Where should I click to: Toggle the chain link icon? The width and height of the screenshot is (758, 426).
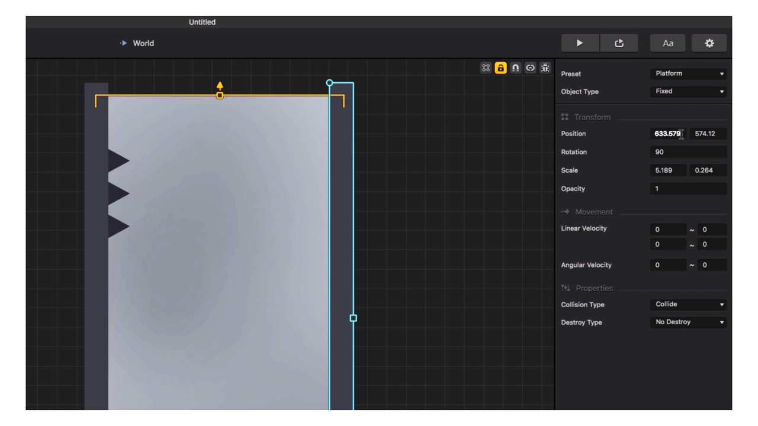[530, 67]
